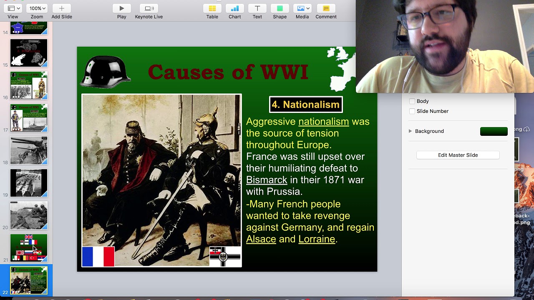Click the Play slideshow icon
The image size is (534, 300).
tap(121, 8)
